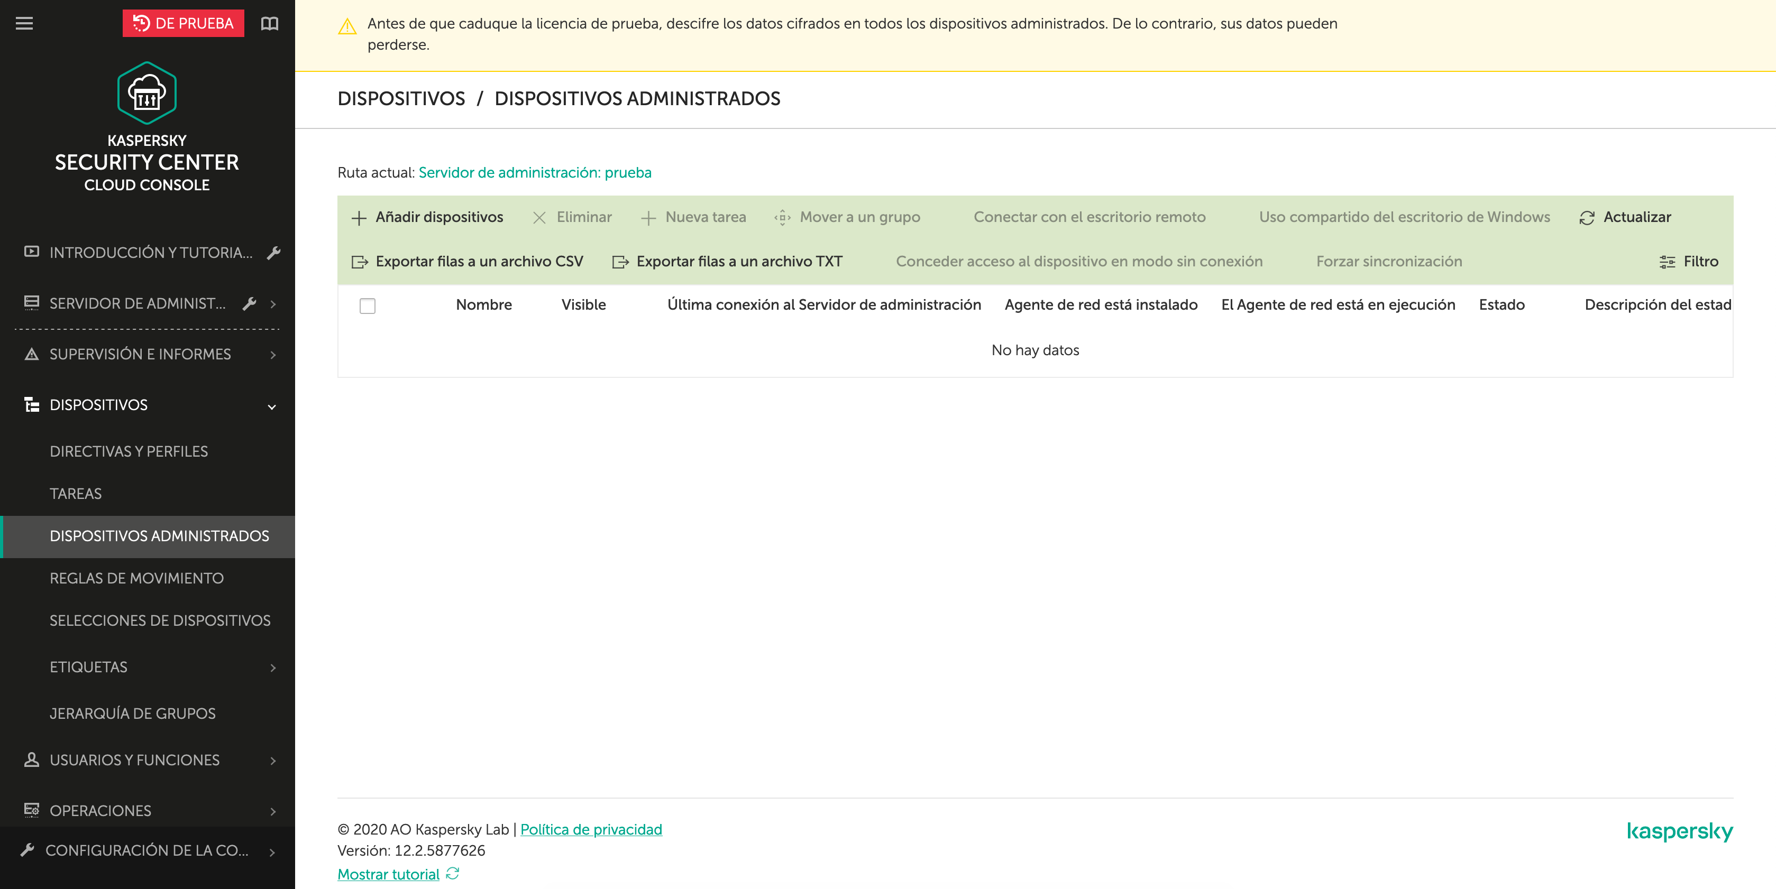The width and height of the screenshot is (1776, 889).
Task: Click Conceder acceso en modo sin conexión
Action: click(1079, 261)
